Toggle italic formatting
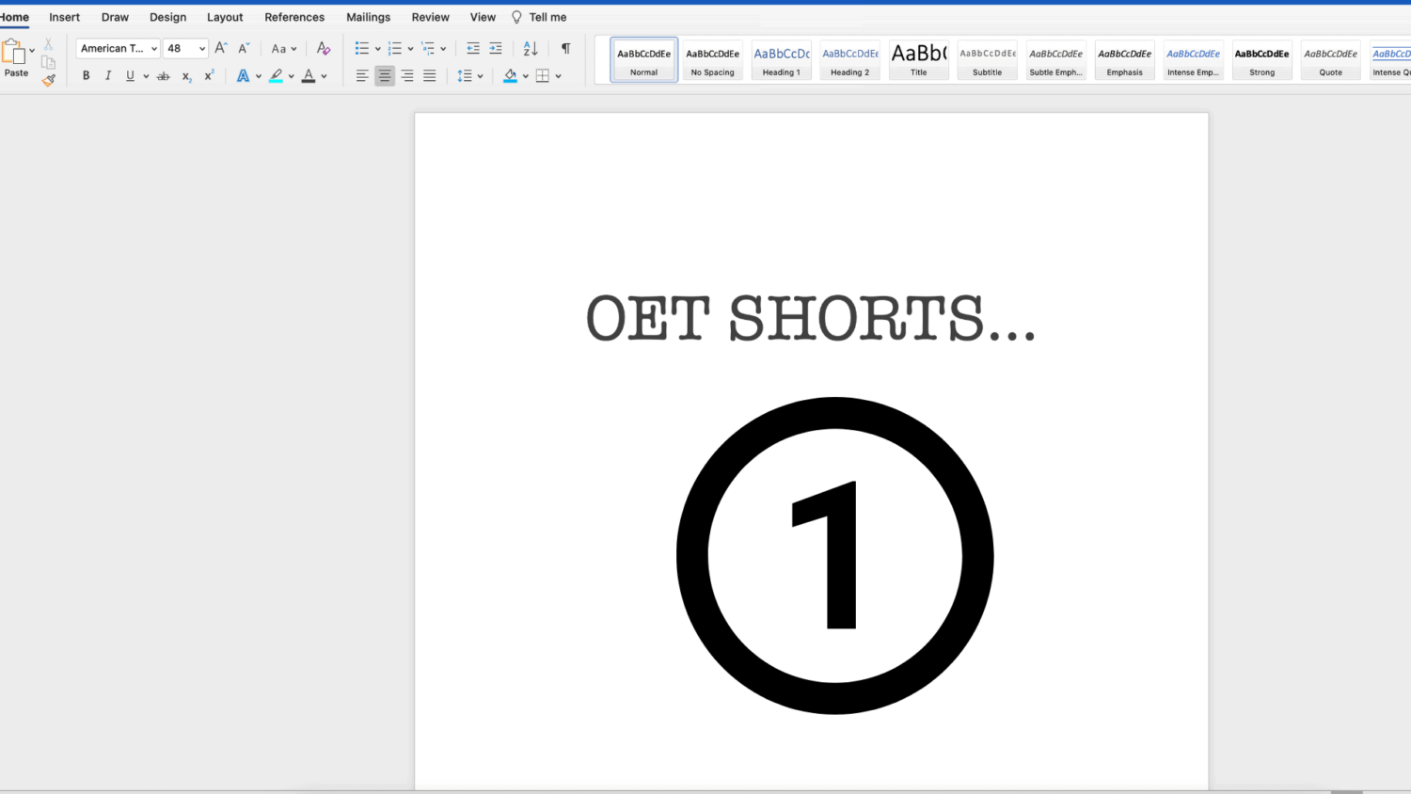Image resolution: width=1411 pixels, height=794 pixels. 108,75
